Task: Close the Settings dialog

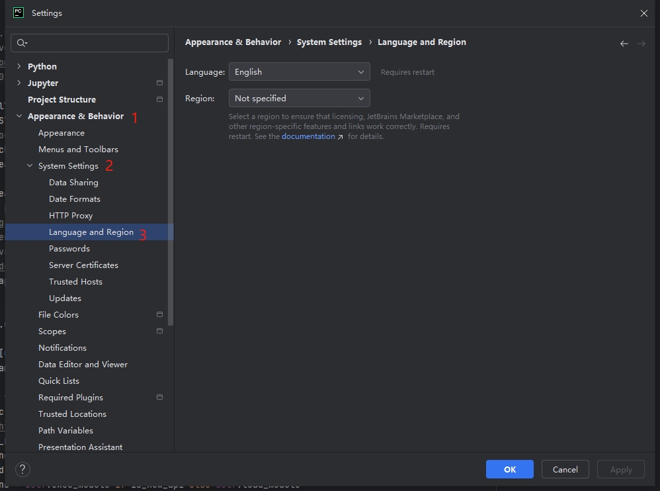Action: 644,13
